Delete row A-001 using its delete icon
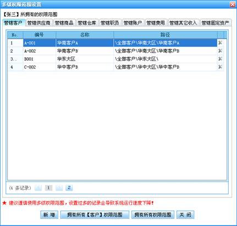 [220, 43]
